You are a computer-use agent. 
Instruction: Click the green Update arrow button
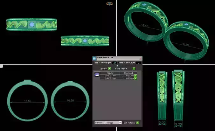coord(109,68)
